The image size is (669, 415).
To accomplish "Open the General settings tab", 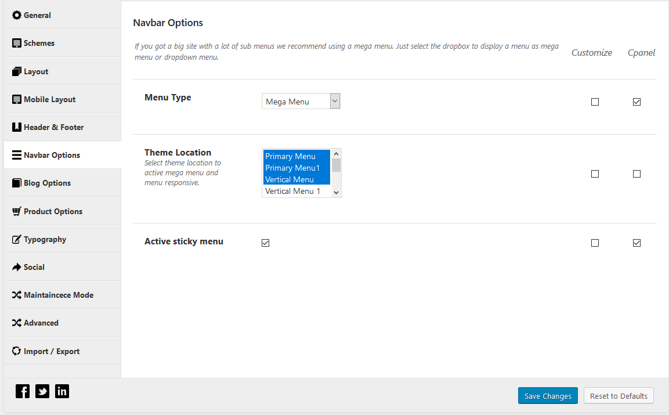I will (x=62, y=15).
